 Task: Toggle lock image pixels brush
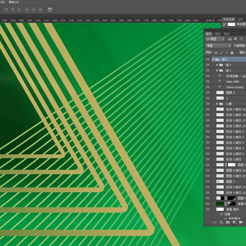221,52
